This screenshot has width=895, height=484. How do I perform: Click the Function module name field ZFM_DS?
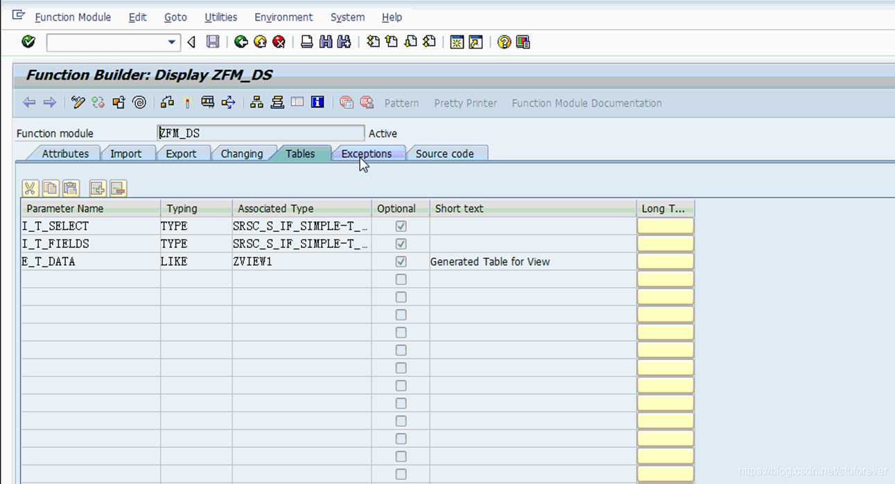pyautogui.click(x=261, y=133)
